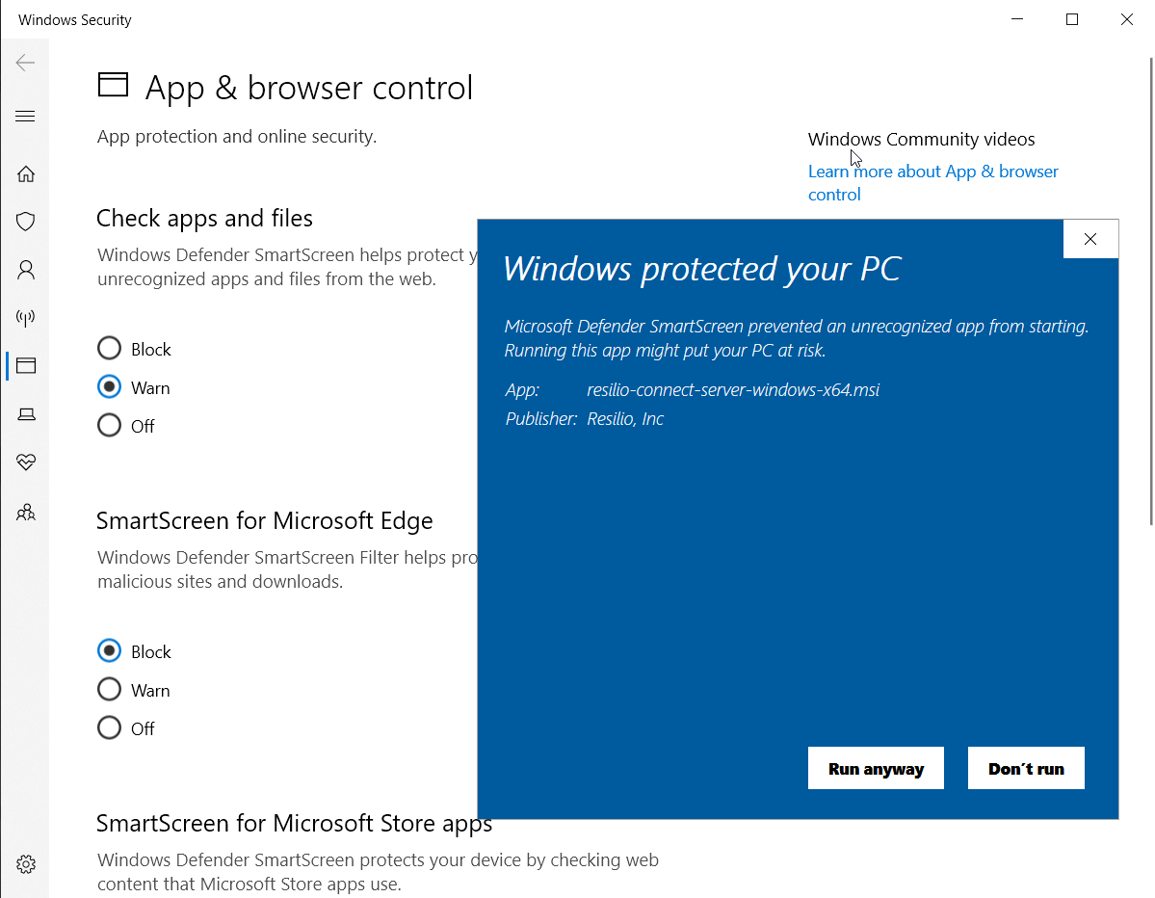Click the Don't run button
Viewport: 1155px width, 898px height.
coord(1026,769)
